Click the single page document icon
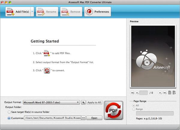Screen dimensions: 180x130 pyautogui.click(x=170, y=92)
